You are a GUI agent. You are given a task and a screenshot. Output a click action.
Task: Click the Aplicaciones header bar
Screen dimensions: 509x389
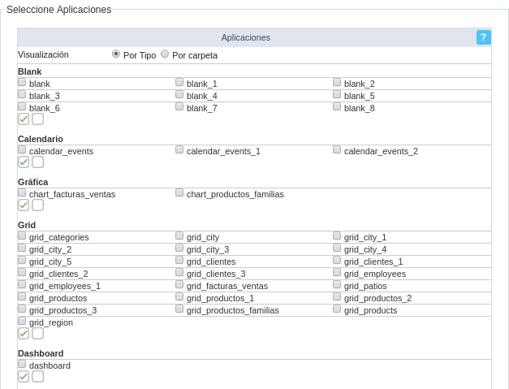pyautogui.click(x=246, y=37)
